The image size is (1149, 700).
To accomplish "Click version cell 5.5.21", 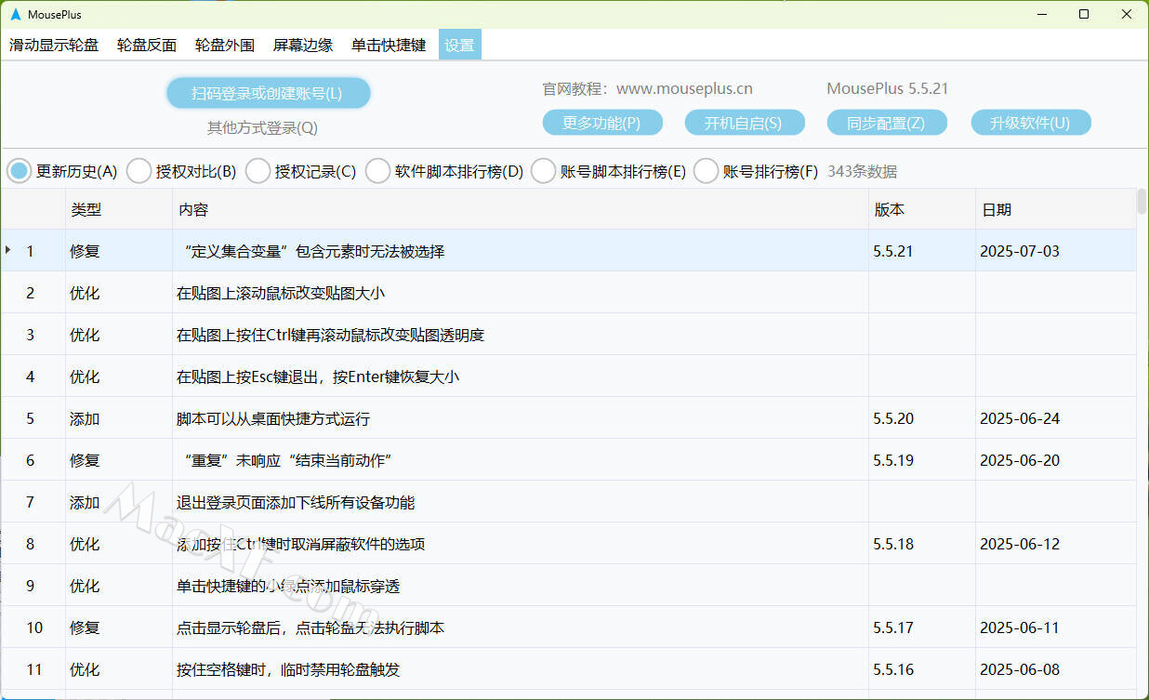I will point(922,251).
